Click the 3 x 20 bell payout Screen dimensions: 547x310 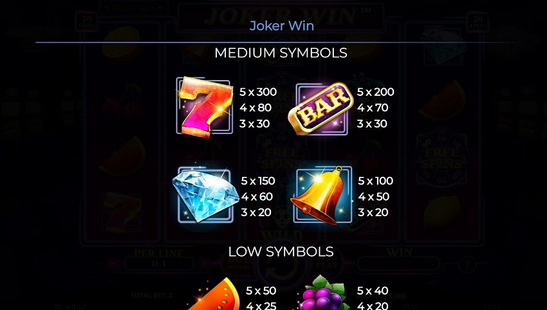point(373,212)
